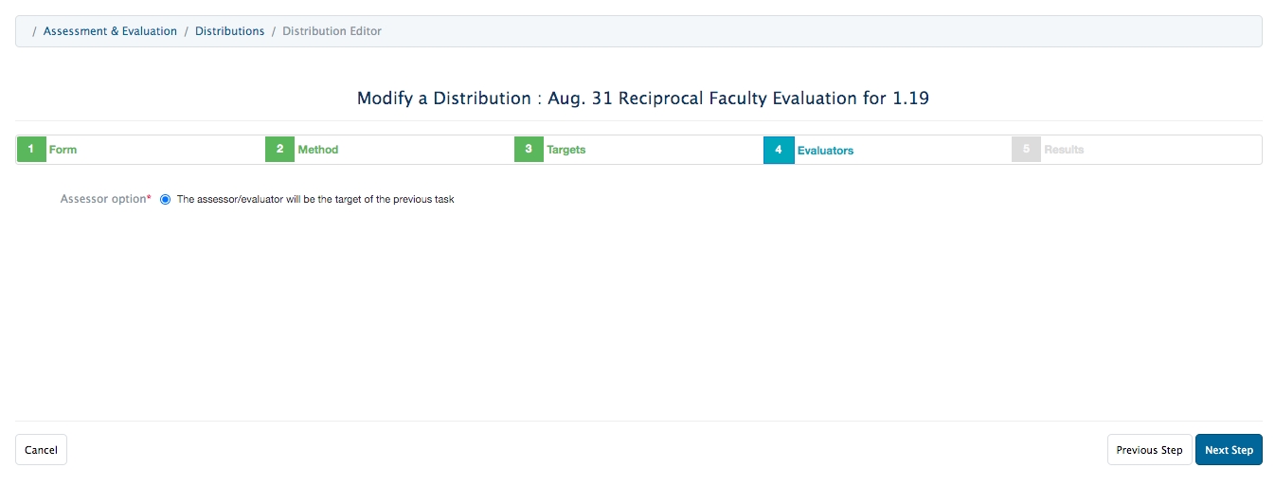The width and height of the screenshot is (1275, 486).
Task: Click the Modify a Distribution heading
Action: (637, 99)
